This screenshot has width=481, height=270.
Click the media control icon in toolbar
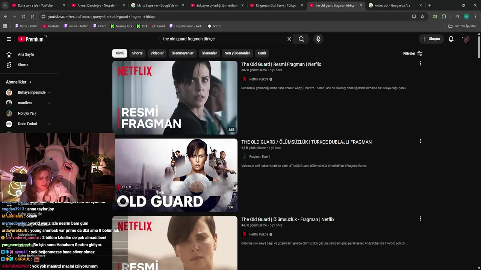[457, 16]
